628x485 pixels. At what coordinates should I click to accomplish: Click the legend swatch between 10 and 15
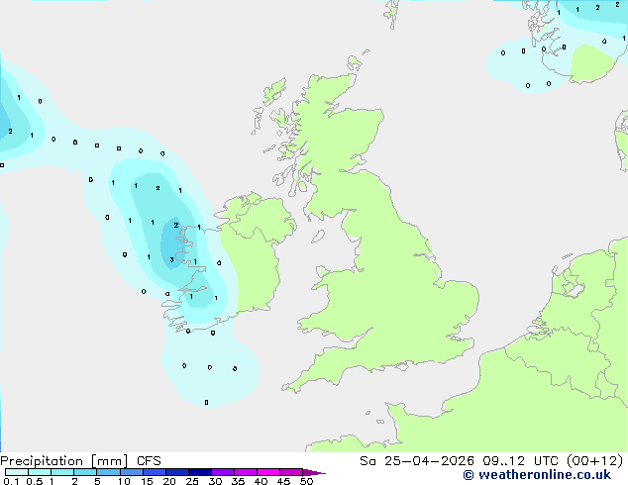[132, 472]
